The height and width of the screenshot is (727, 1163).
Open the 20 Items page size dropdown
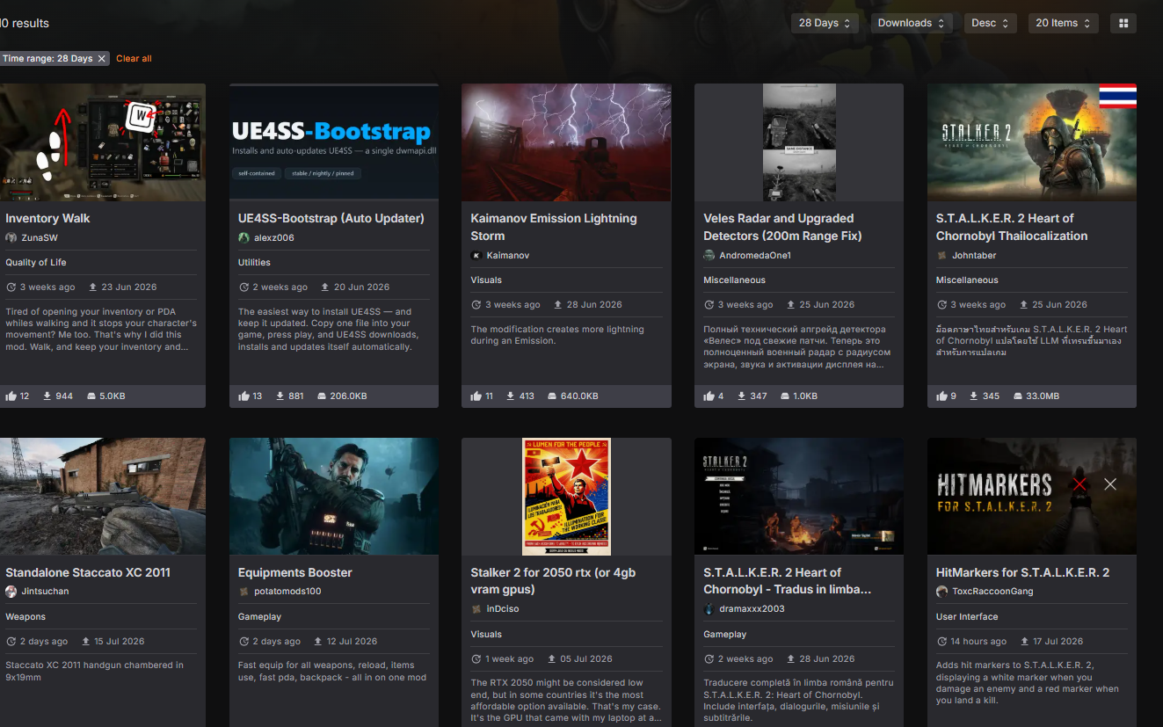[x=1064, y=24]
